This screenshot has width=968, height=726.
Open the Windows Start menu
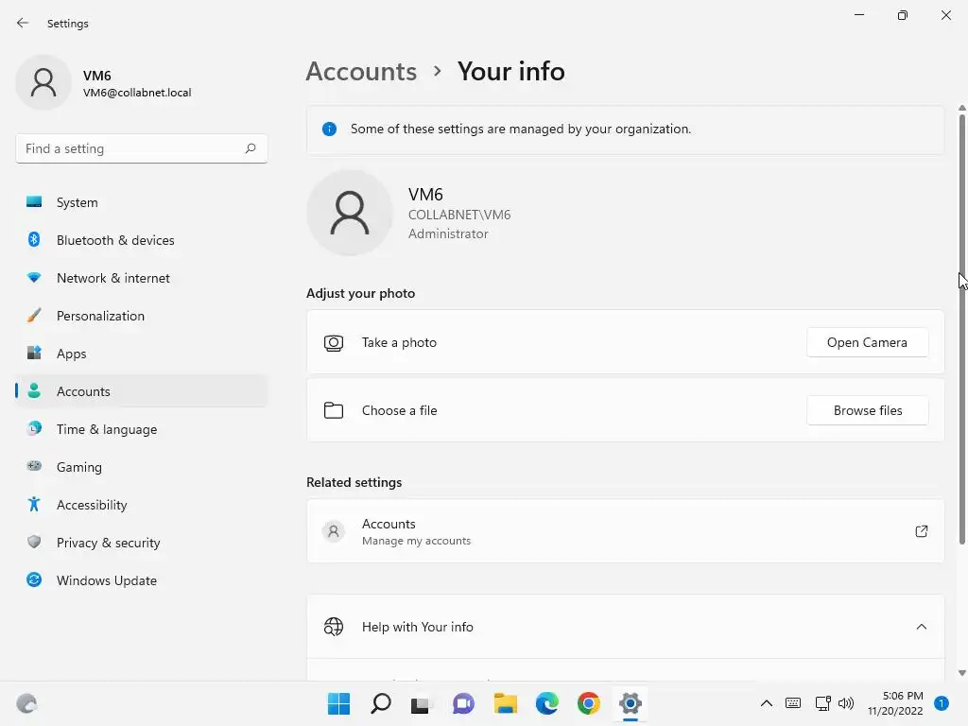point(338,703)
